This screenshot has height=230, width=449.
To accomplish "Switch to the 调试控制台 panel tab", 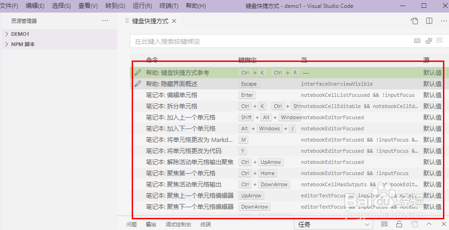I will tap(178, 224).
